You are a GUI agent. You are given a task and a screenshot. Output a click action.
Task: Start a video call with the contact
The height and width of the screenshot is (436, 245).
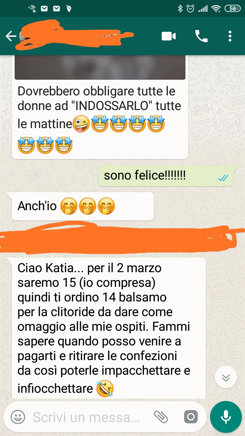coord(168,36)
